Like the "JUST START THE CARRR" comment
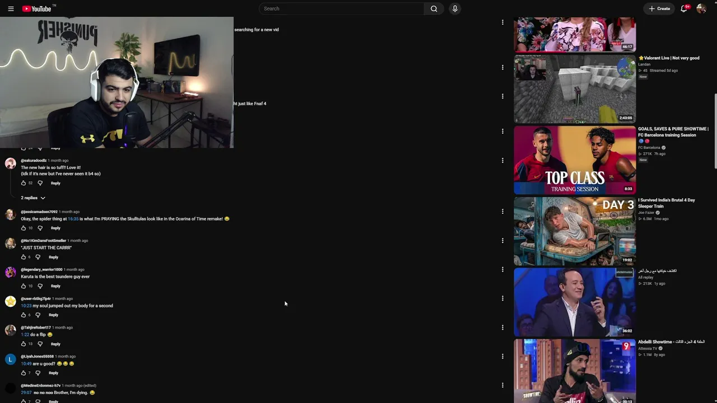The height and width of the screenshot is (403, 717). (24, 257)
